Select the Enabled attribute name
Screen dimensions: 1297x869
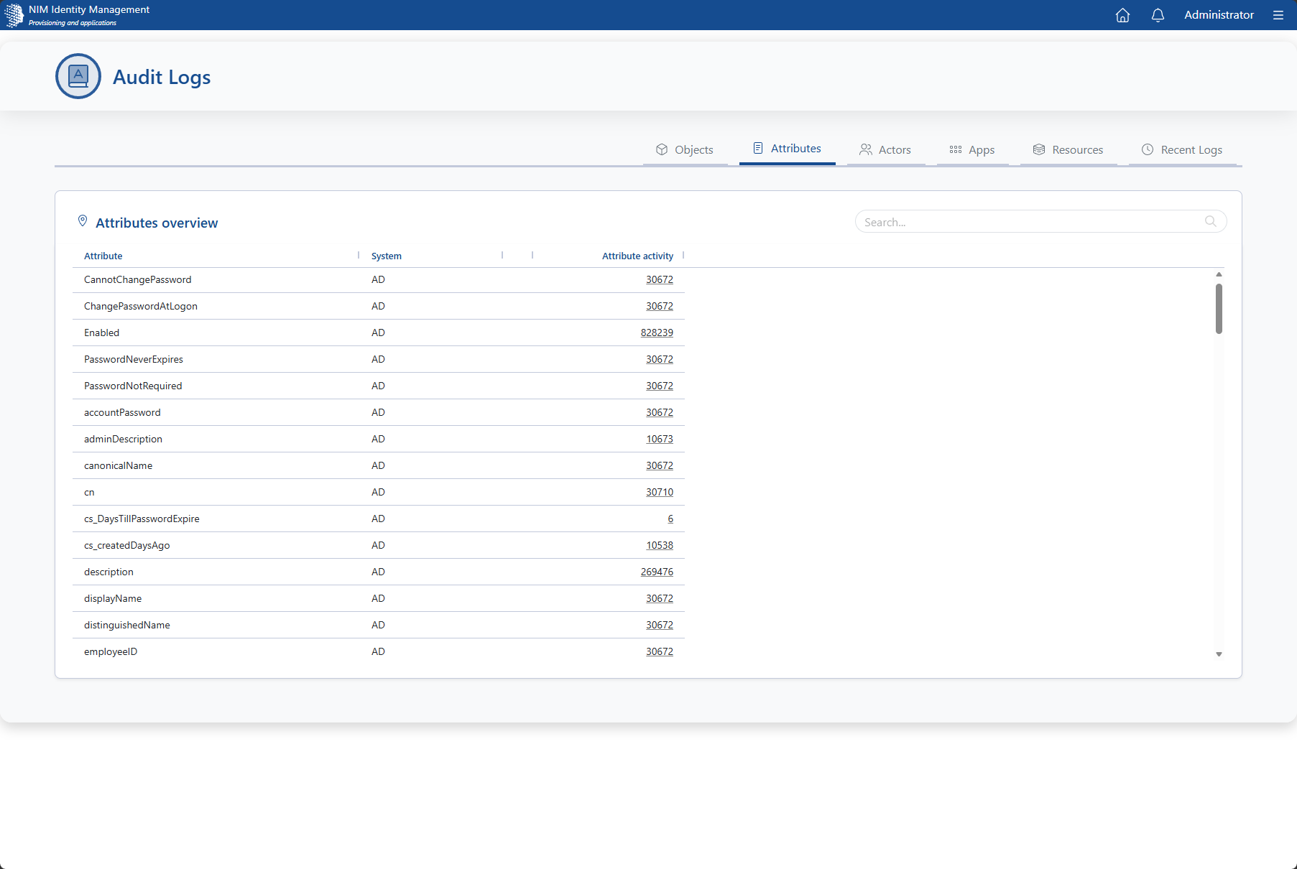coord(102,333)
